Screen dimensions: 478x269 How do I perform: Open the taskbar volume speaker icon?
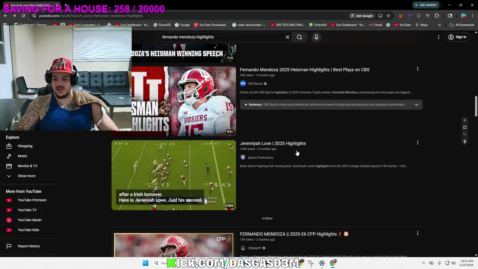453,263
